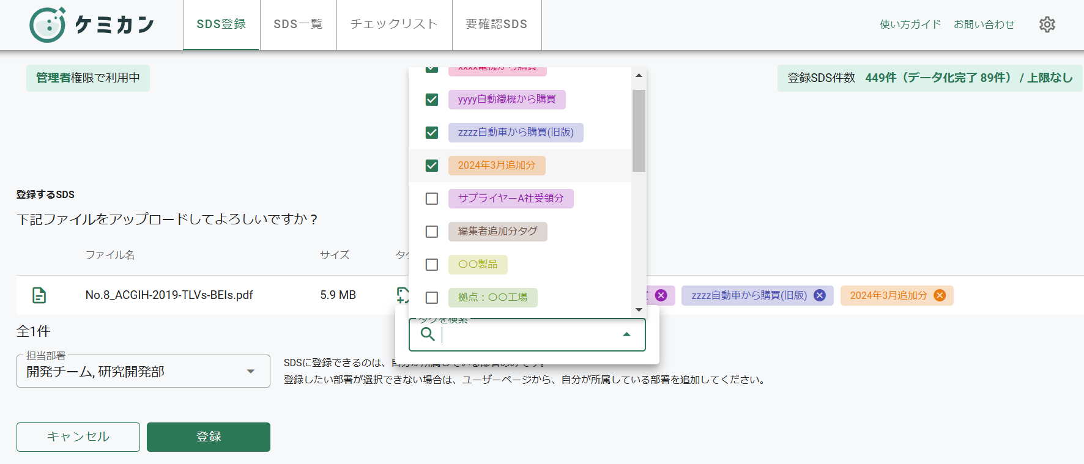Click the tag list scroll up arrow

point(639,76)
